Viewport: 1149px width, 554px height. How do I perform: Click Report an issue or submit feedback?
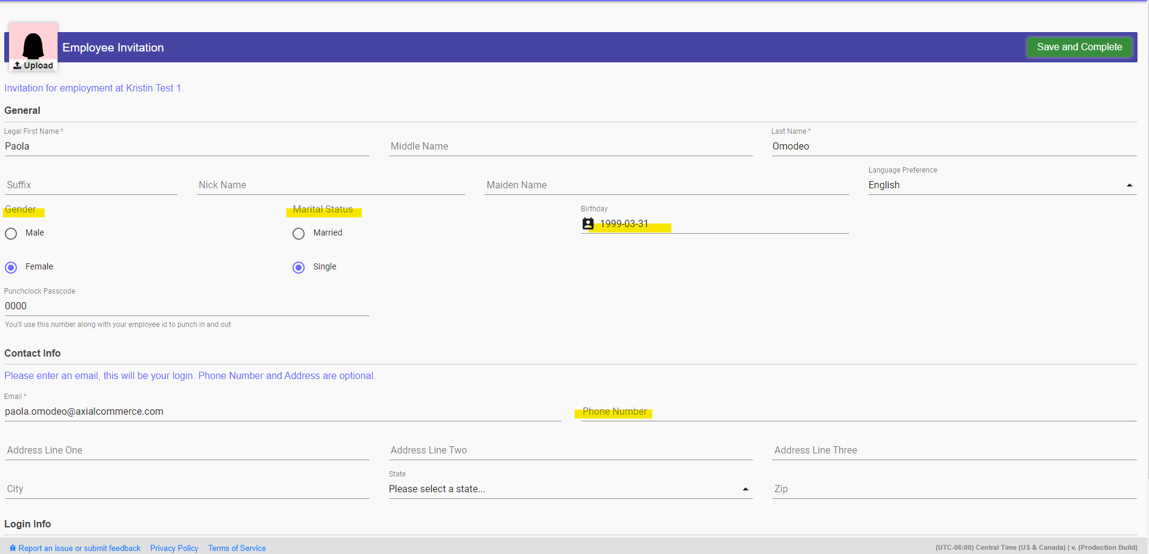pos(79,548)
